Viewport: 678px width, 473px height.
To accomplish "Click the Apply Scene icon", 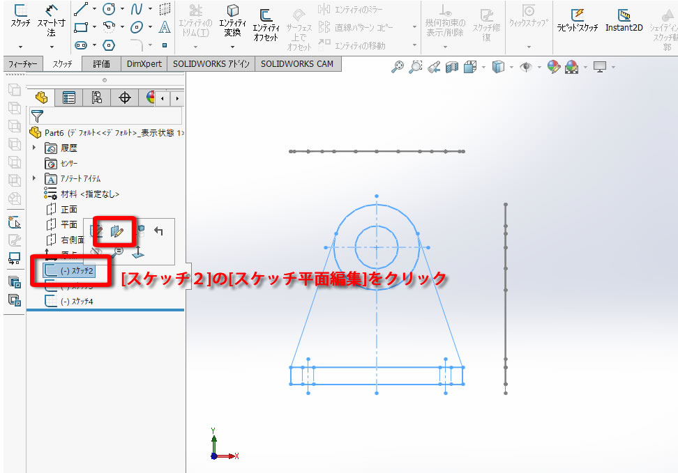I will coord(572,67).
